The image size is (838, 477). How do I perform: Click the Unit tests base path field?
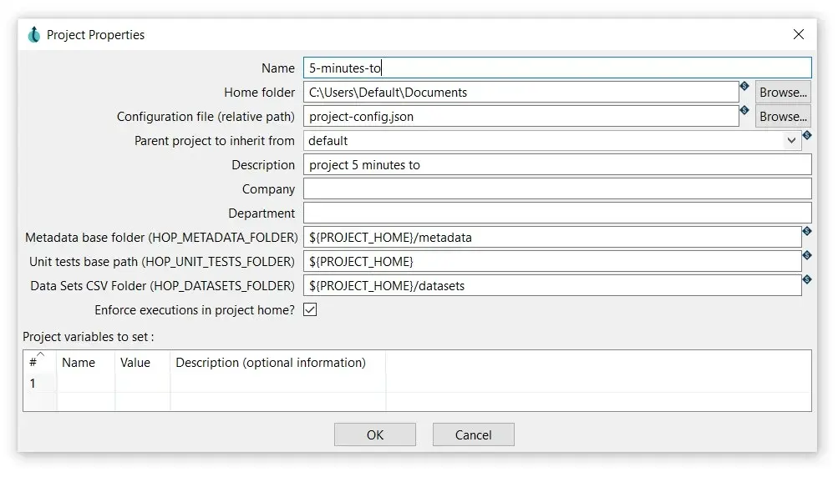pyautogui.click(x=552, y=262)
